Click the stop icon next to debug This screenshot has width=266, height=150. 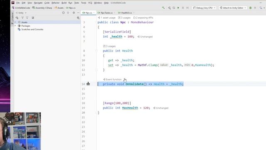[x=255, y=8]
